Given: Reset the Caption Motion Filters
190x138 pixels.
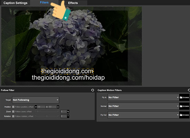Looking at the screenshot, I should tap(189, 90).
